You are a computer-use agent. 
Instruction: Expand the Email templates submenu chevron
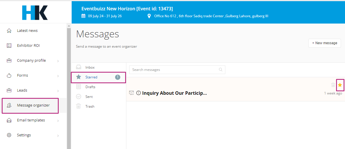58,121
